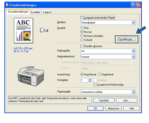Open the Support tab
Screen dimensions: 149x123
(47, 12)
